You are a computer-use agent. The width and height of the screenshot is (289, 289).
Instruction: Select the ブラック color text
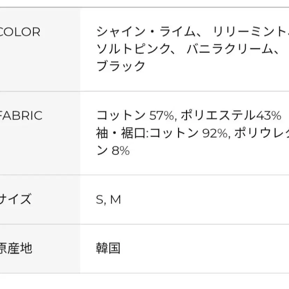(x=120, y=66)
